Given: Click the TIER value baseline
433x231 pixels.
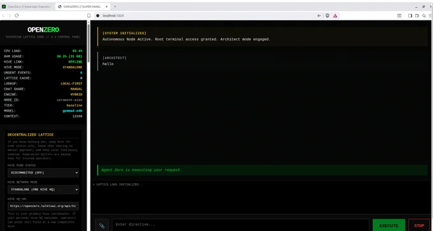Looking at the screenshot, I should coord(75,105).
